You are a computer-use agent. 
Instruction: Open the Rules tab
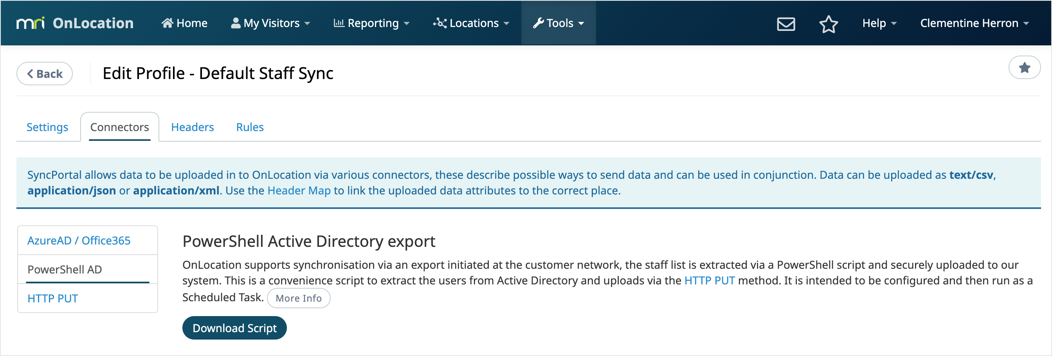tap(250, 128)
